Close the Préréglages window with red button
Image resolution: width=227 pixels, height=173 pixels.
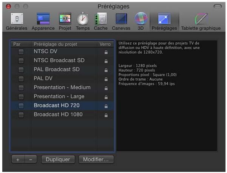coord(8,6)
